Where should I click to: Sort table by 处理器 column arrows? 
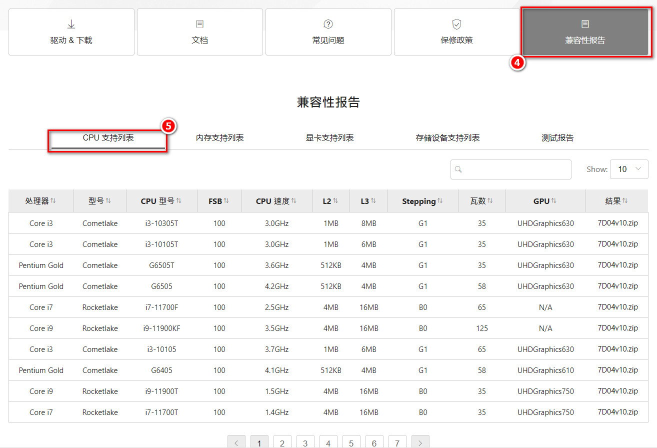[x=53, y=200]
